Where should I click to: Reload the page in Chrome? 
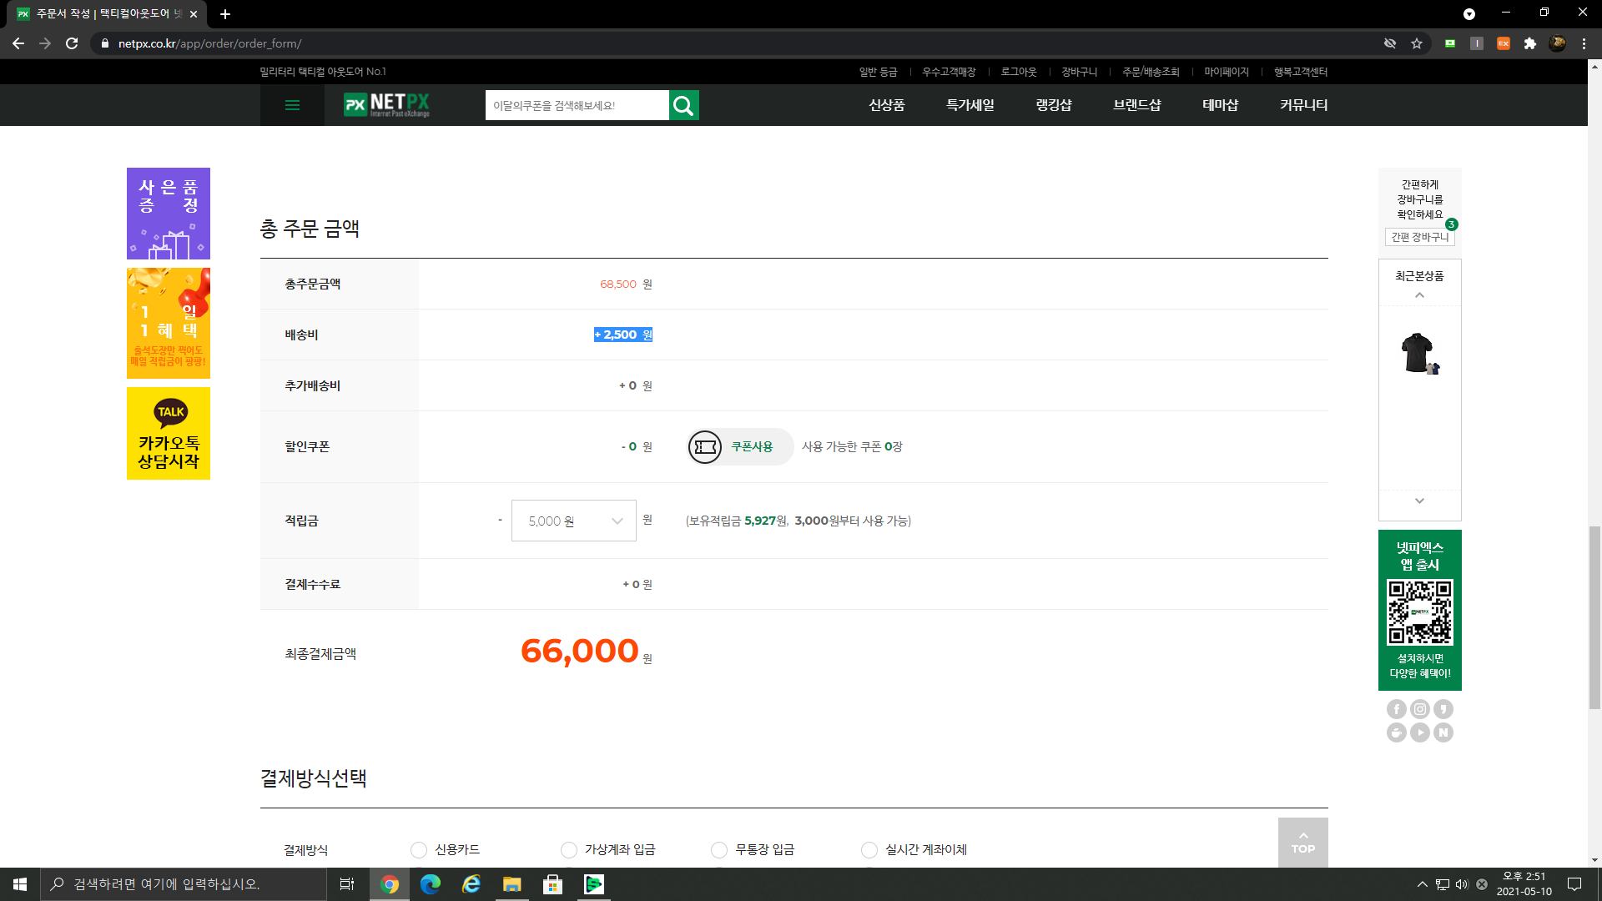point(72,43)
